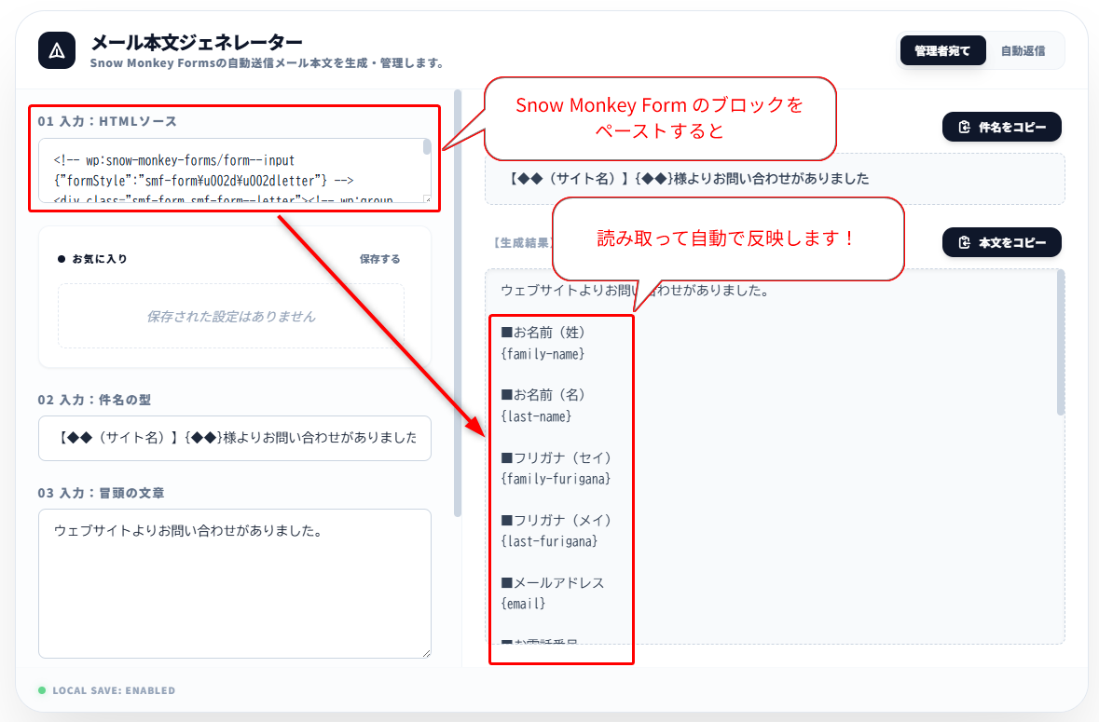Click the resize handle of the HTMLソース textarea
Image resolution: width=1099 pixels, height=722 pixels.
427,201
